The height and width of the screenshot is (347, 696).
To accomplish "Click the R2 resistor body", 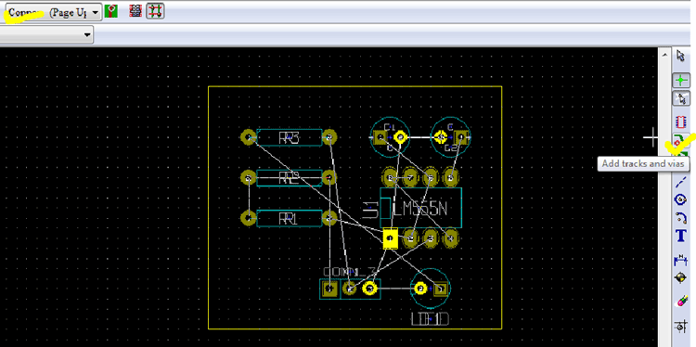I will point(289,178).
